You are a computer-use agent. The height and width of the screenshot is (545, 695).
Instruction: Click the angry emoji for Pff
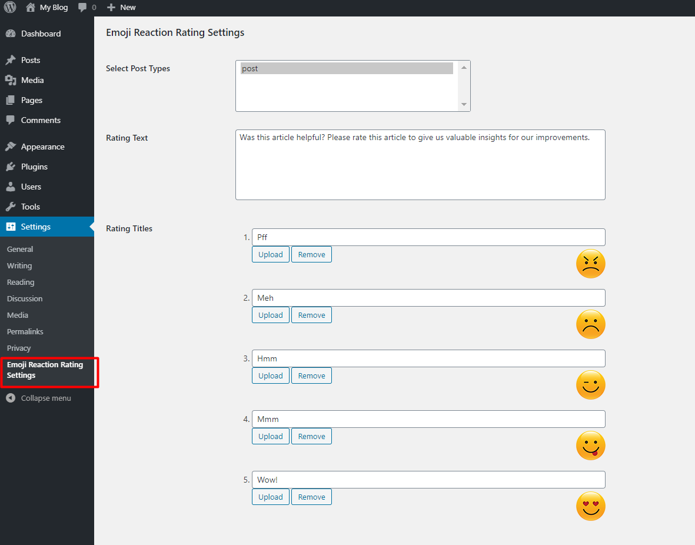(590, 264)
